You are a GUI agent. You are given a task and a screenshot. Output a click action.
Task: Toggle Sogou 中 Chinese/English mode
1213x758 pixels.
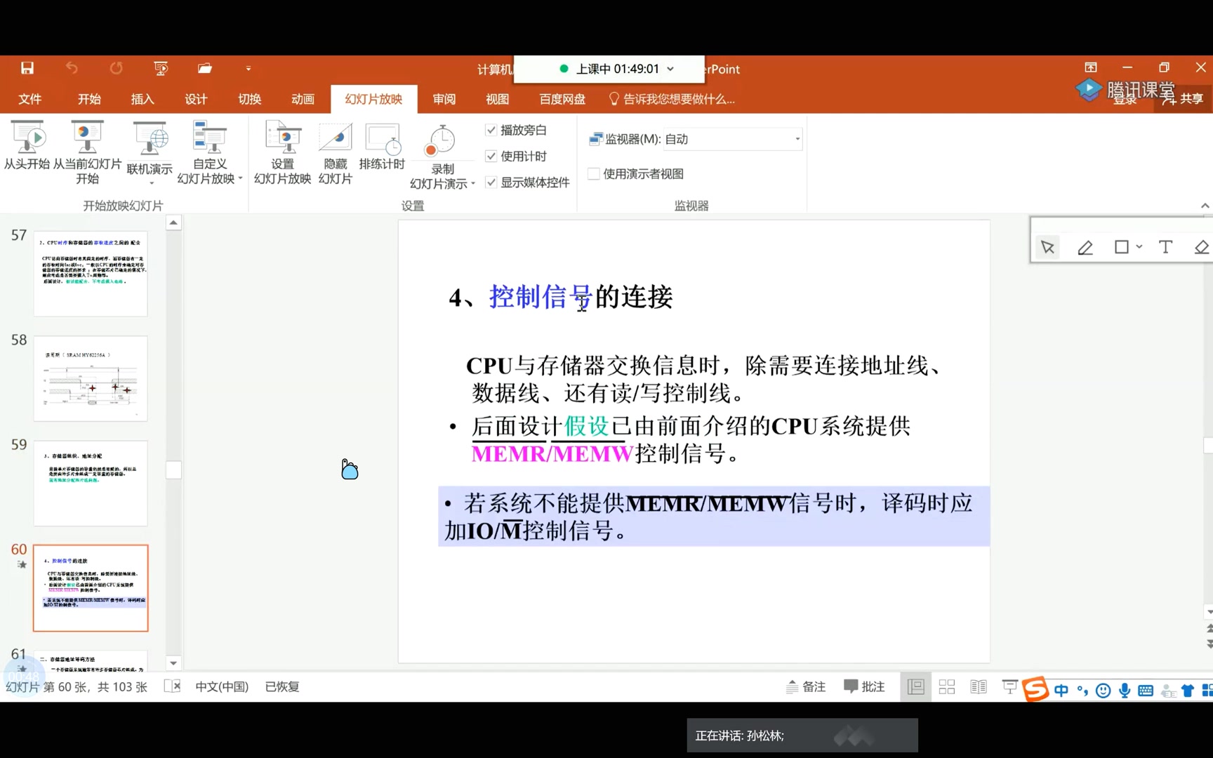(x=1061, y=691)
